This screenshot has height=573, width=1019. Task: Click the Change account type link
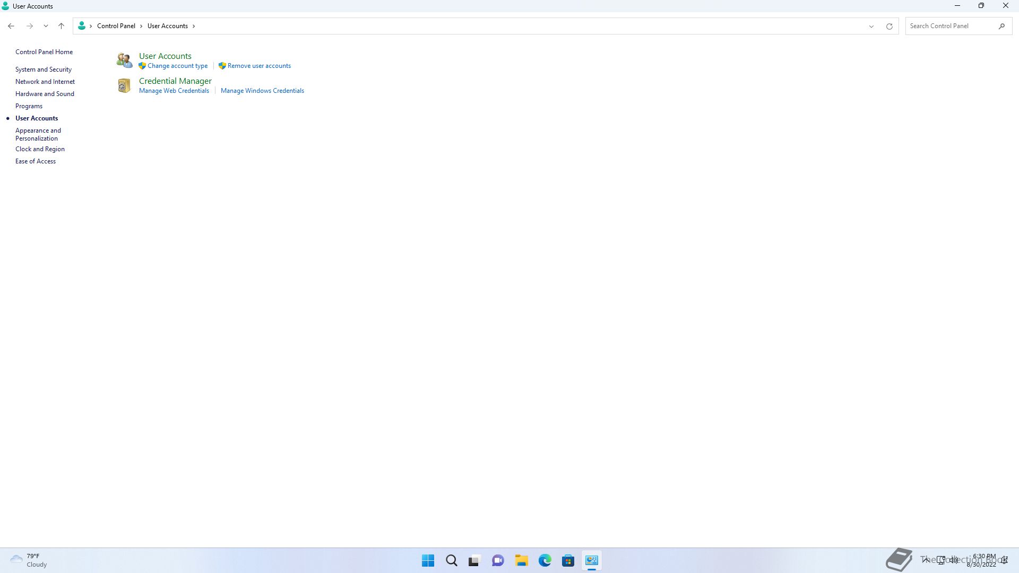[x=177, y=66]
